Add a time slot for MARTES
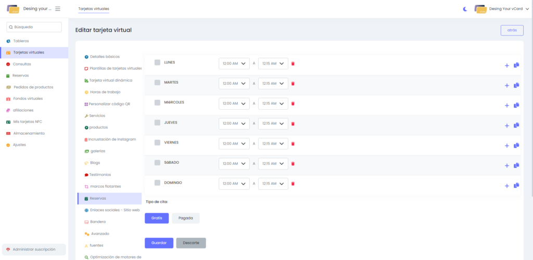The width and height of the screenshot is (533, 260). 506,85
